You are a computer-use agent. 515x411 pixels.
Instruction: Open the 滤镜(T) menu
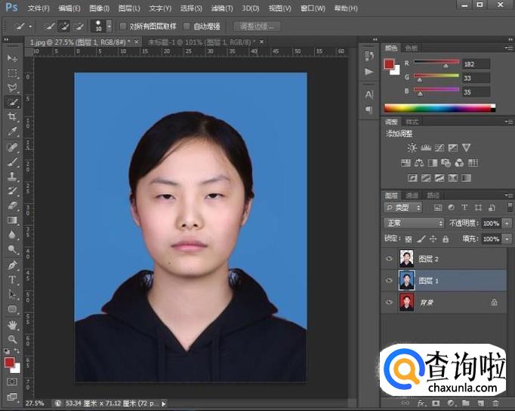pyautogui.click(x=221, y=8)
